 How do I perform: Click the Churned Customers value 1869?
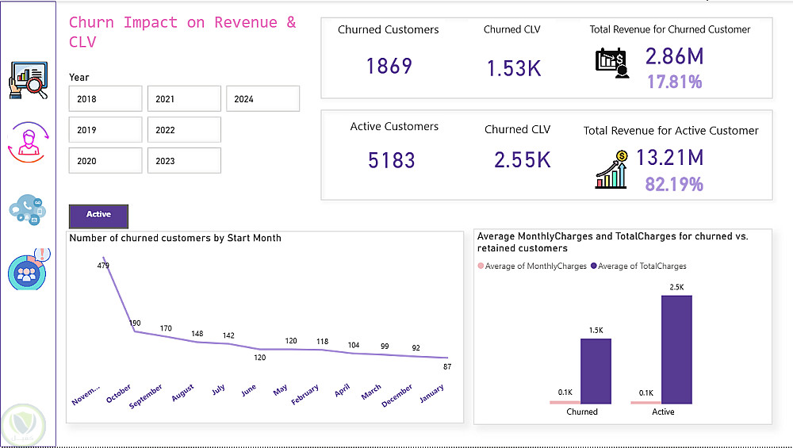389,66
